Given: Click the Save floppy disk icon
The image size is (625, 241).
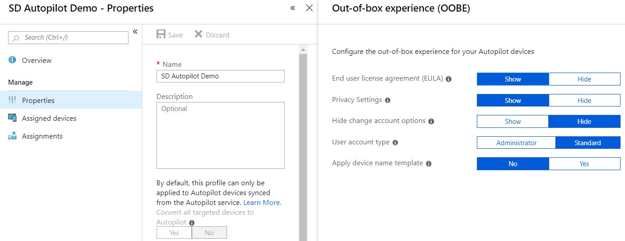Looking at the screenshot, I should [x=161, y=34].
